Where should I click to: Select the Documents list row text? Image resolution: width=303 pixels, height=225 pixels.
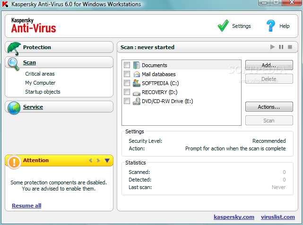(155, 65)
